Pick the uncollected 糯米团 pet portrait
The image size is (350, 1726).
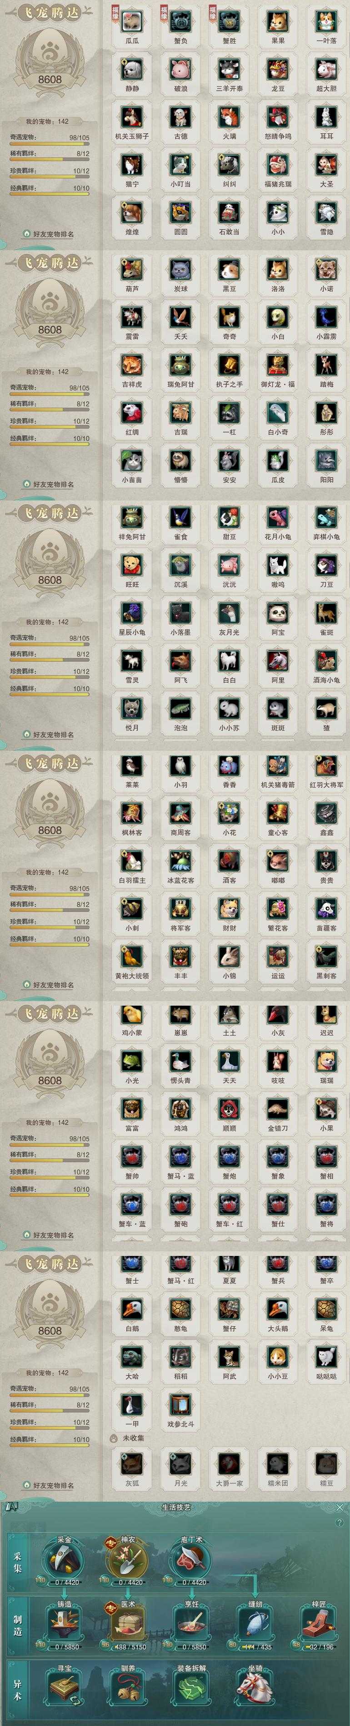pyautogui.click(x=278, y=1465)
